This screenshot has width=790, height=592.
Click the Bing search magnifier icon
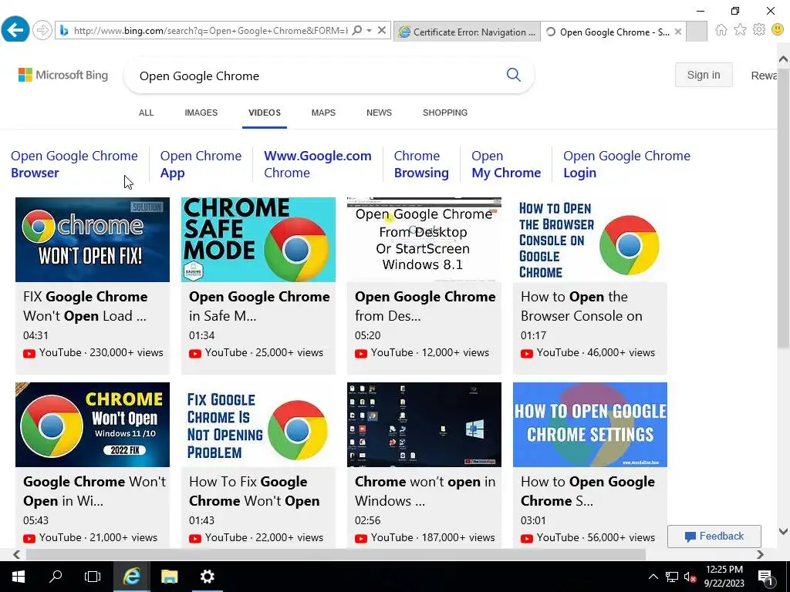[x=513, y=75]
